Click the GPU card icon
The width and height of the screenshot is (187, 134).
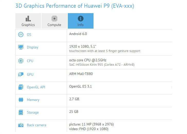coord(21,74)
